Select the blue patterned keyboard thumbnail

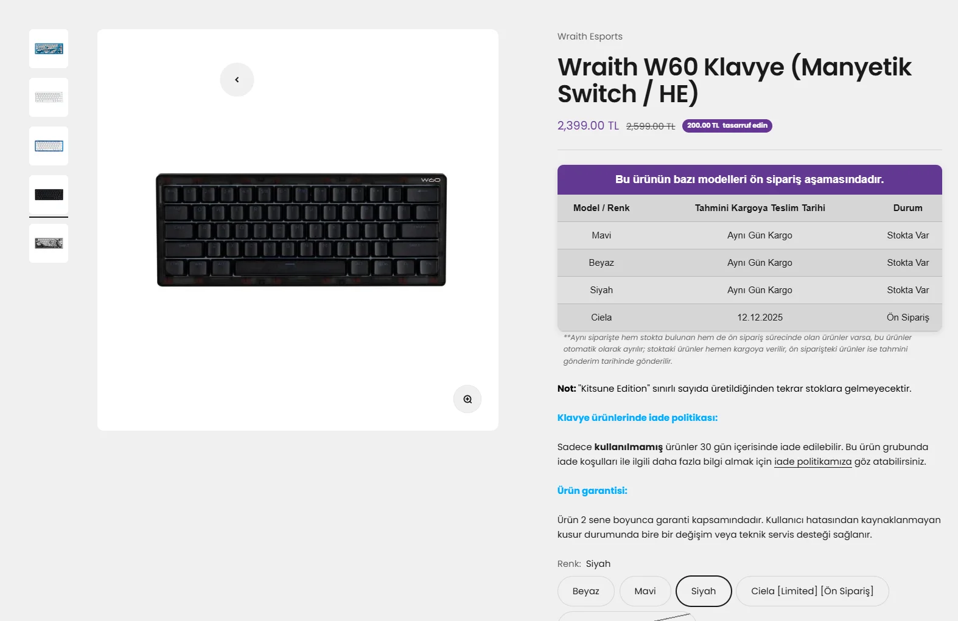point(49,49)
